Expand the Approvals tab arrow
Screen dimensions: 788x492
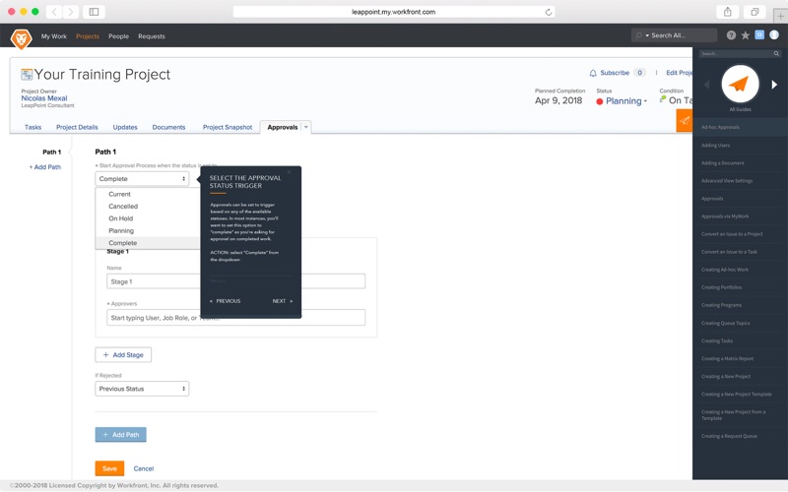pyautogui.click(x=305, y=127)
